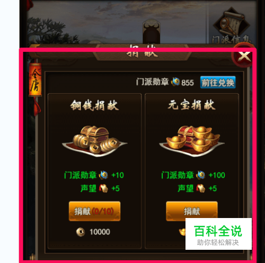Viewport: 265px width, 263px height.
Task: Click the 百科全说 watermark logo
Action: click(218, 234)
